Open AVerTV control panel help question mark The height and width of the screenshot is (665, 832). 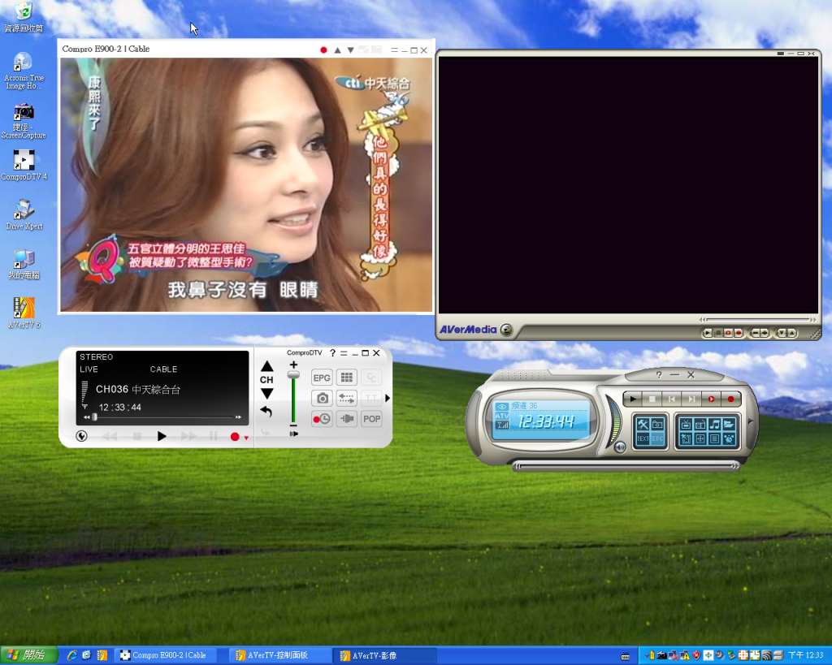[659, 374]
